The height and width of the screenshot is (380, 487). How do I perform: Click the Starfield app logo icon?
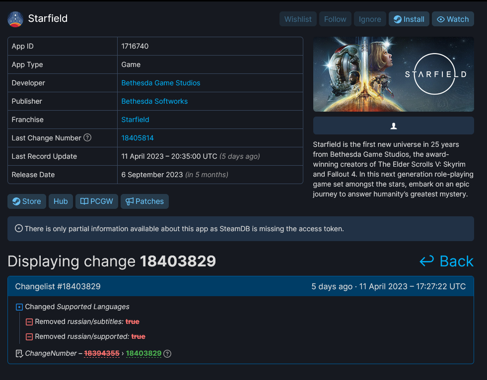coord(15,19)
